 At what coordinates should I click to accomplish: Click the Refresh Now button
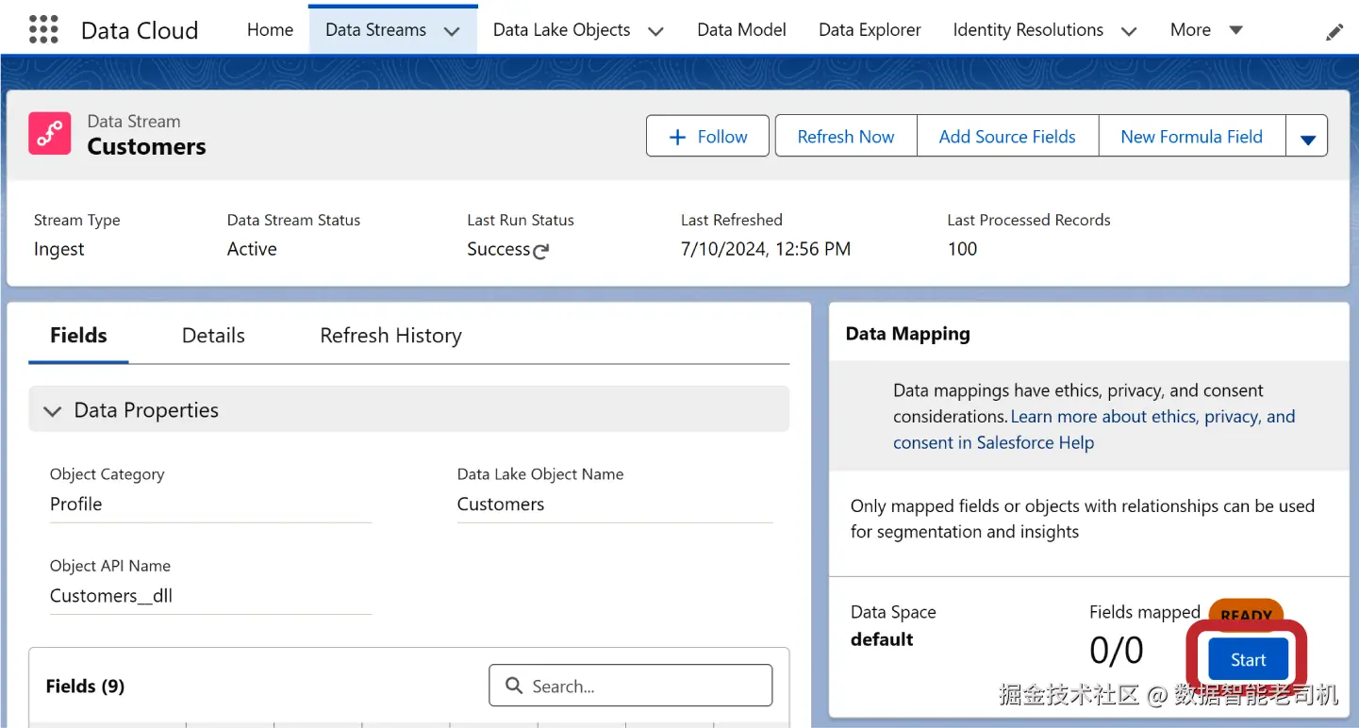[x=846, y=137]
